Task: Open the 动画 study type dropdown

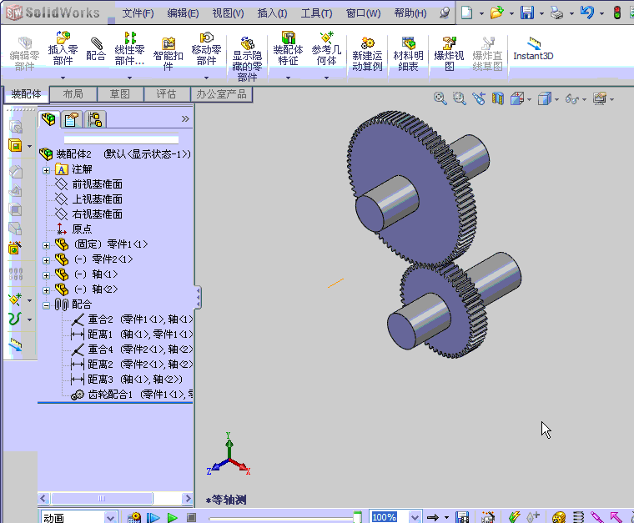Action: point(110,517)
